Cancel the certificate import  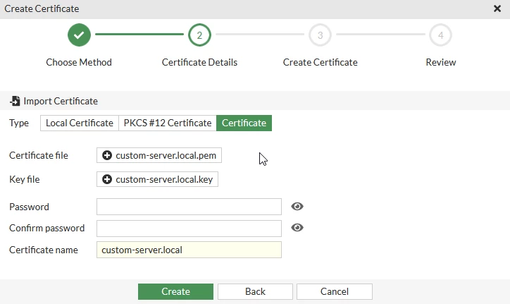point(335,291)
